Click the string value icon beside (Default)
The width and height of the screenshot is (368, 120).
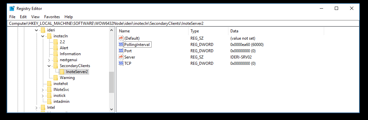(121, 38)
